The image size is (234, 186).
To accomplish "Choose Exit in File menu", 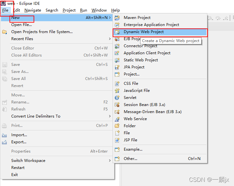I will [57, 175].
